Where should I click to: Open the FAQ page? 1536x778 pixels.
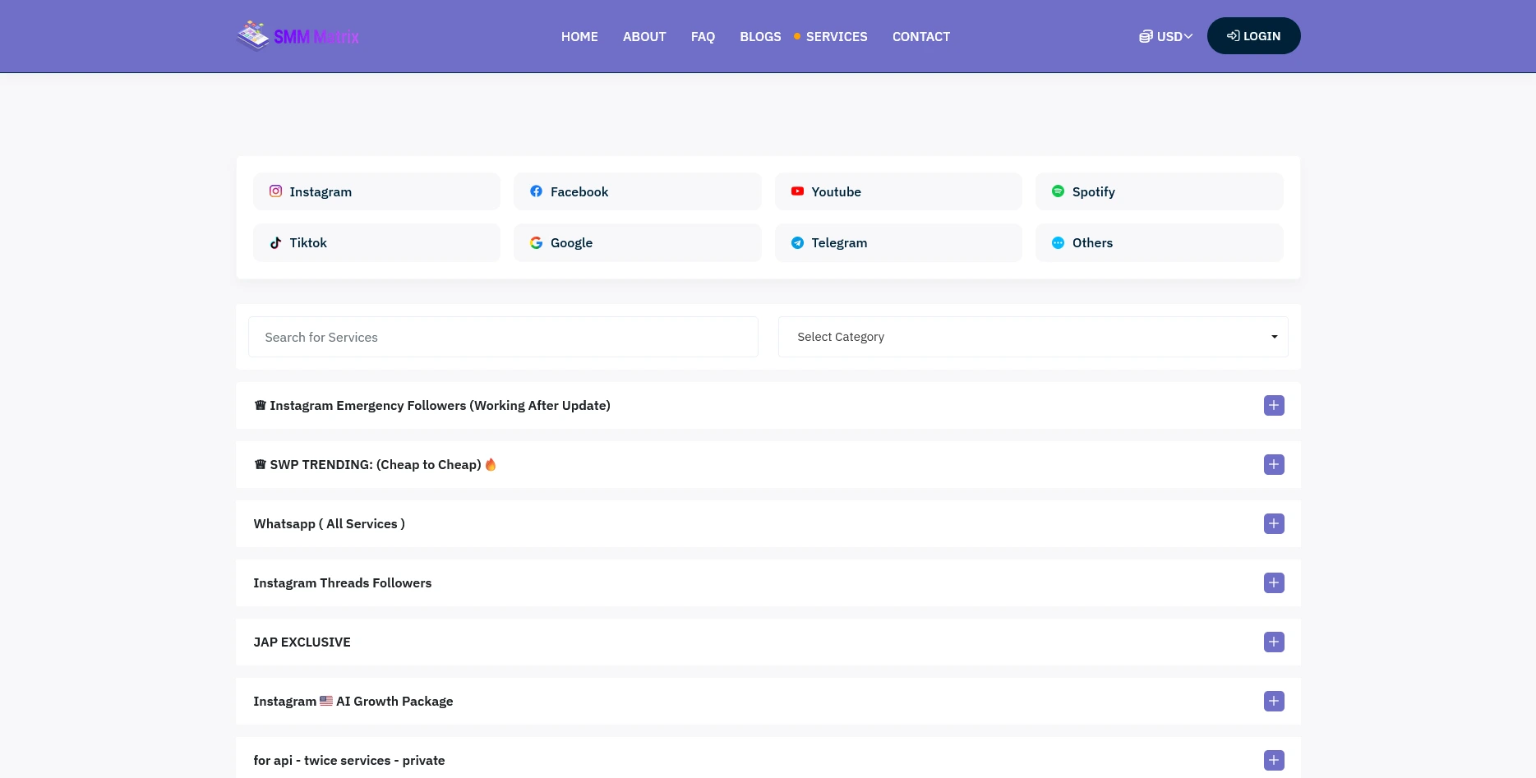[x=703, y=36]
